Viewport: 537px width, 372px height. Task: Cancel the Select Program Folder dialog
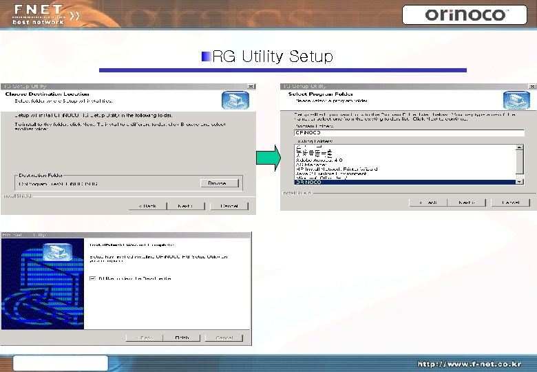click(510, 203)
